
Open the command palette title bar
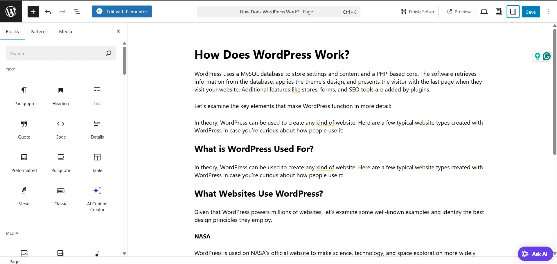click(279, 12)
